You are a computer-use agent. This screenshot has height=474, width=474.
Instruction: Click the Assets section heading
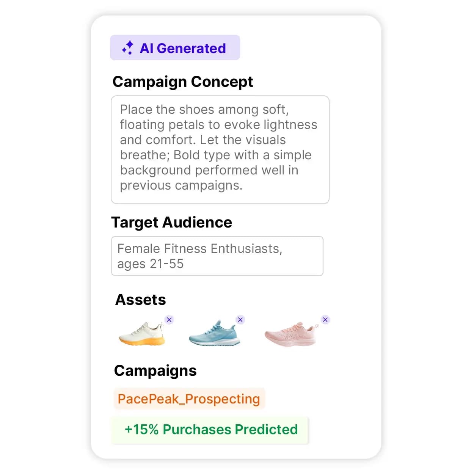(x=141, y=300)
